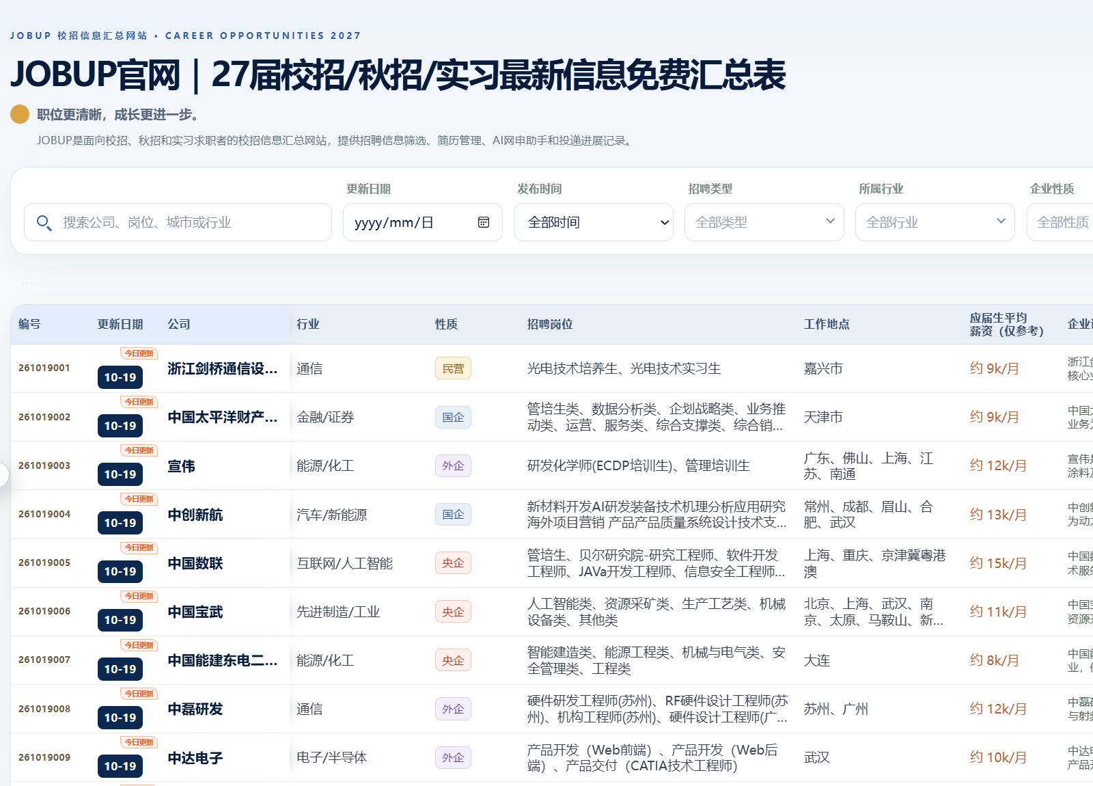The width and height of the screenshot is (1093, 786).
Task: Click the 行业 column header
Action: [308, 324]
